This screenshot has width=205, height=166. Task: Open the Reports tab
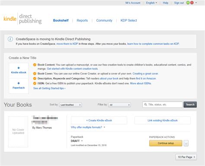pyautogui.click(x=82, y=20)
